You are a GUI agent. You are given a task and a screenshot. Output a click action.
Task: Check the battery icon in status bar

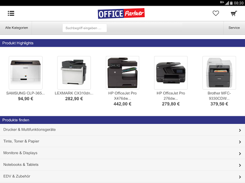pos(231,3)
